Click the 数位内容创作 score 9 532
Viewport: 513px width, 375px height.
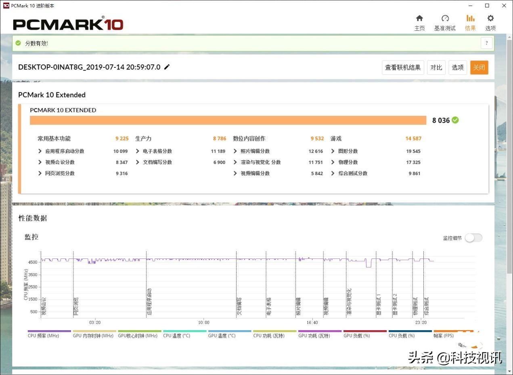[x=317, y=138]
